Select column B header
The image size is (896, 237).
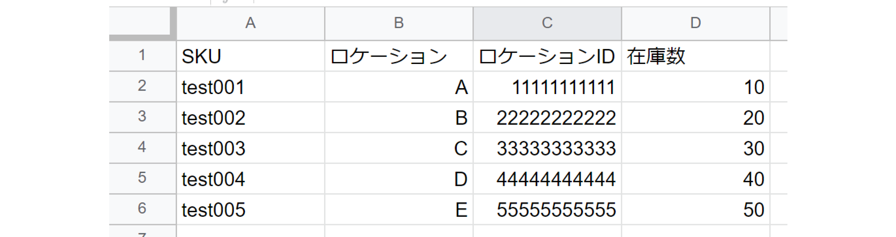(x=399, y=23)
